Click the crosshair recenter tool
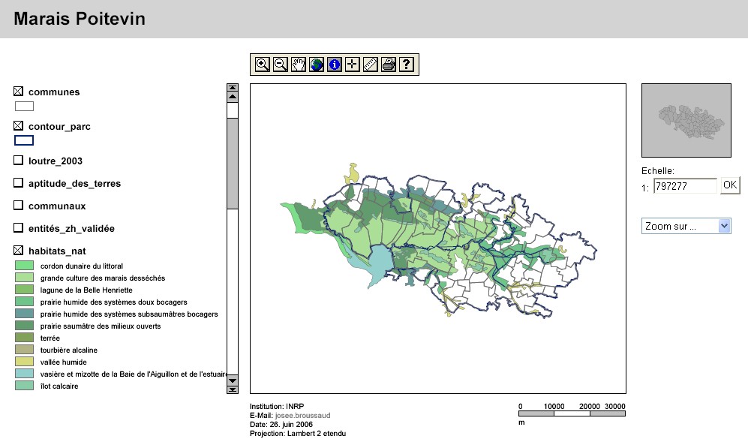This screenshot has width=748, height=439. click(353, 65)
